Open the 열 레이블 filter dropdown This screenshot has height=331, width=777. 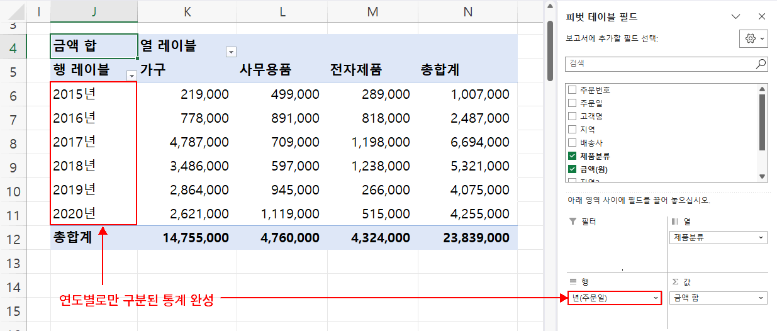pyautogui.click(x=231, y=52)
